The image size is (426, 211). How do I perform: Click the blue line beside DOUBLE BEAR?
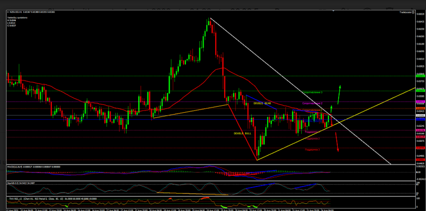pyautogui.click(x=262, y=101)
